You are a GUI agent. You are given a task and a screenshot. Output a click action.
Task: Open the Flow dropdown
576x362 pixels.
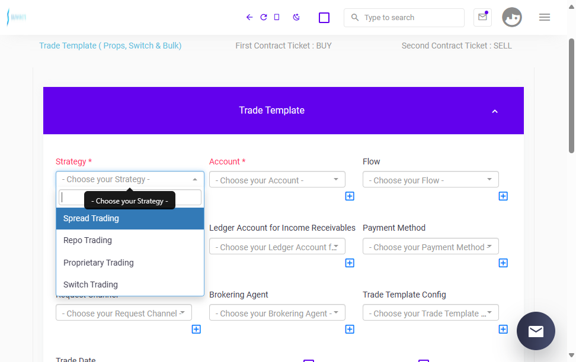(x=431, y=179)
